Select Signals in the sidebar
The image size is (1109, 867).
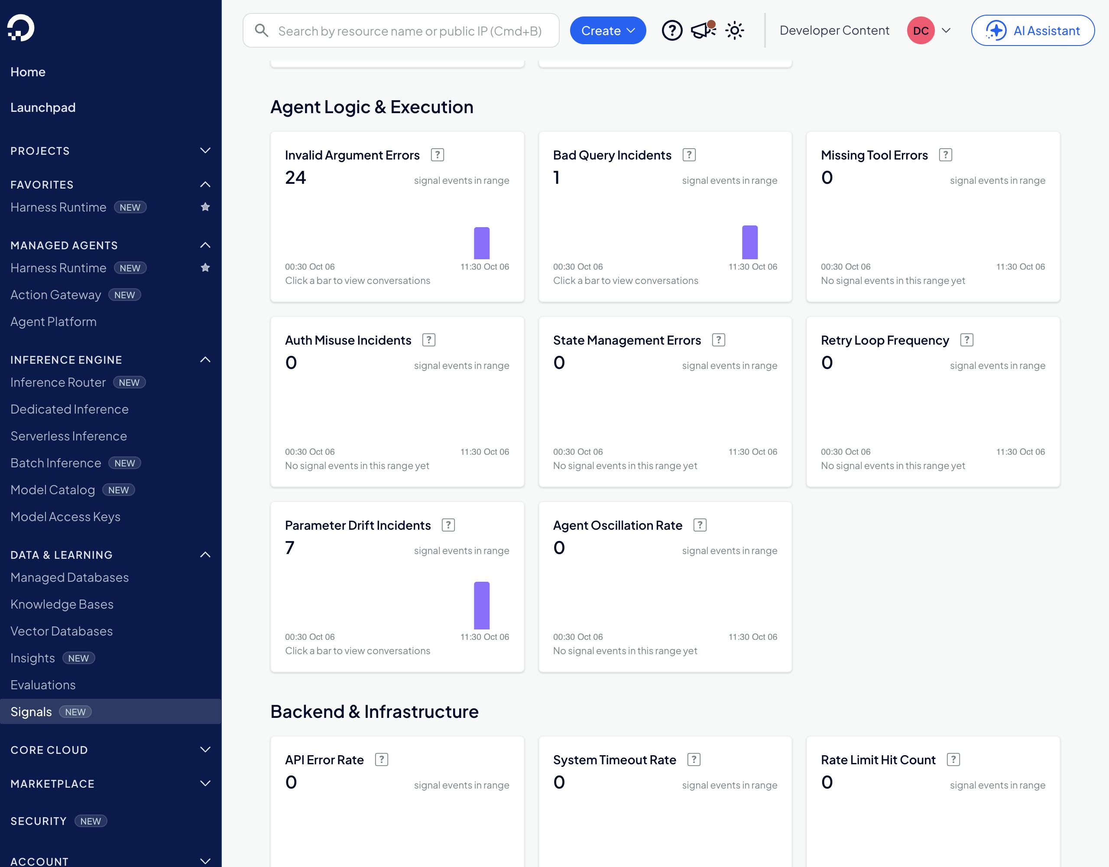pyautogui.click(x=110, y=711)
